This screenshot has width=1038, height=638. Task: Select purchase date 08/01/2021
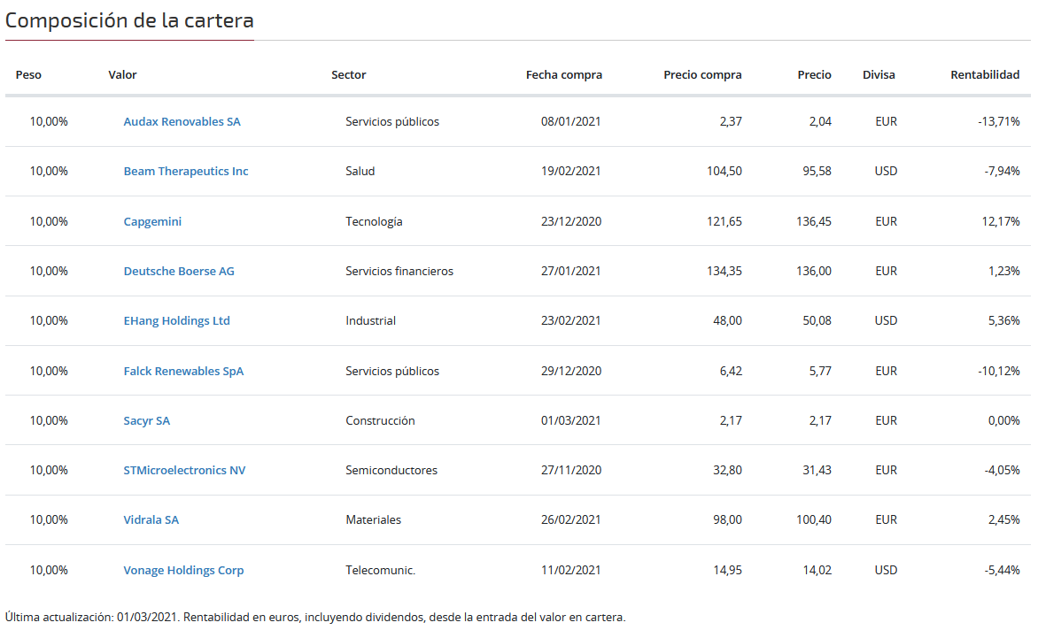tap(570, 121)
